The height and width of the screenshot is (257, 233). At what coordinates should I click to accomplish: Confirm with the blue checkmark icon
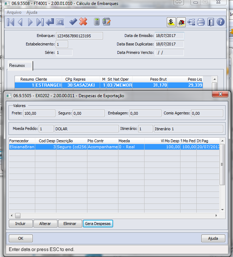pyautogui.click(x=73, y=22)
